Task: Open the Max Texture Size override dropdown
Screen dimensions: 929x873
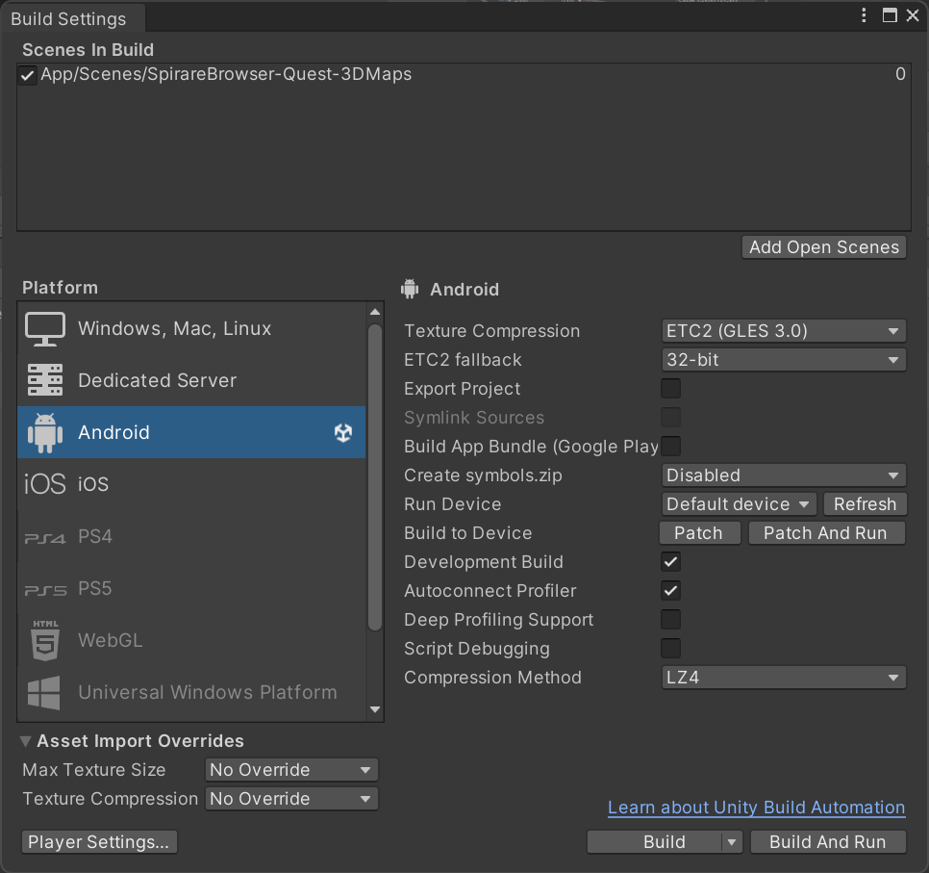Action: click(291, 770)
